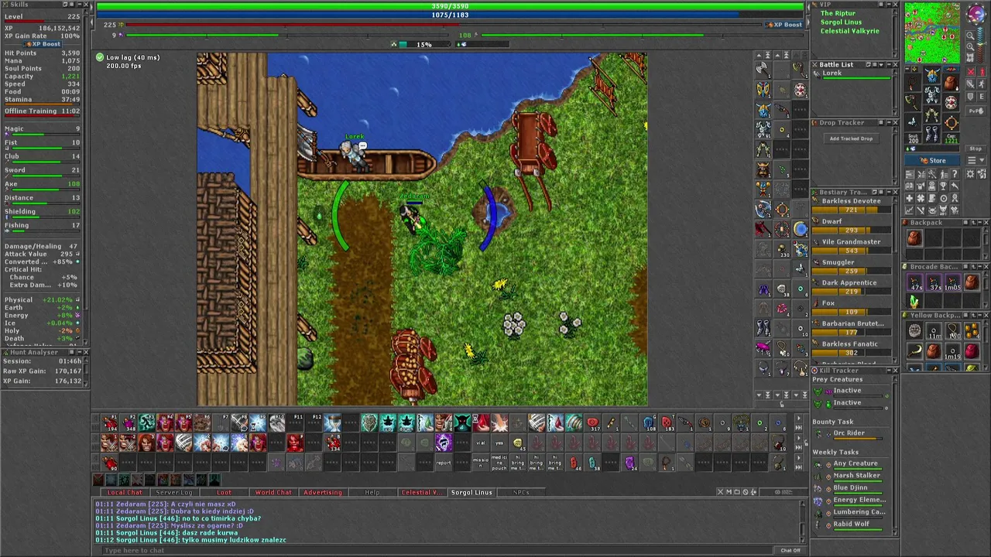991x557 pixels.
Task: Open options gear icon
Action: coord(970,173)
